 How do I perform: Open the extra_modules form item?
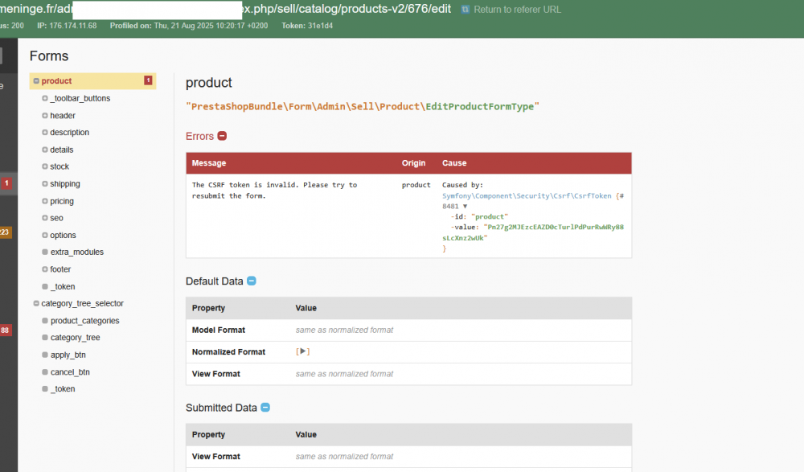click(76, 252)
